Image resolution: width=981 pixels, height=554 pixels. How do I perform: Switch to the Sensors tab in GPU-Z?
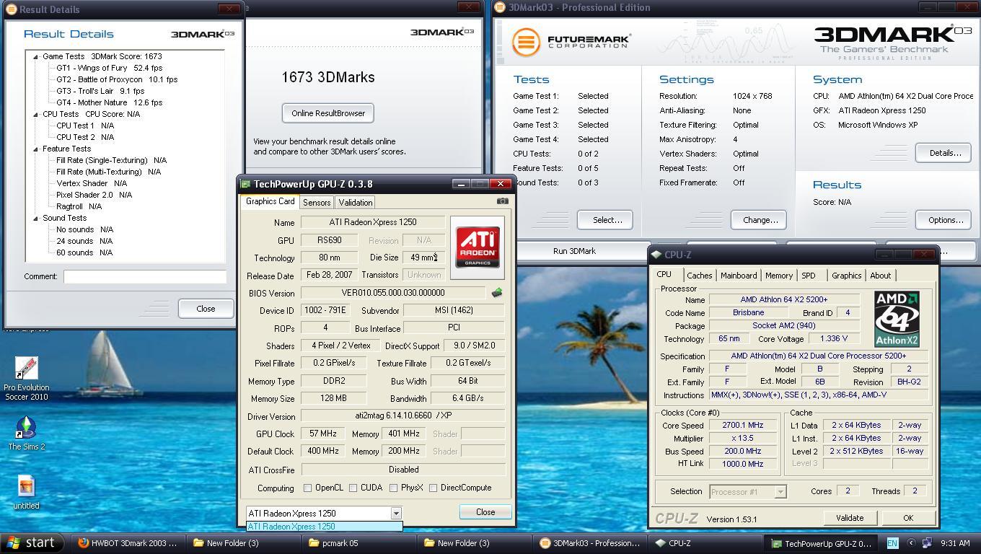pyautogui.click(x=317, y=203)
